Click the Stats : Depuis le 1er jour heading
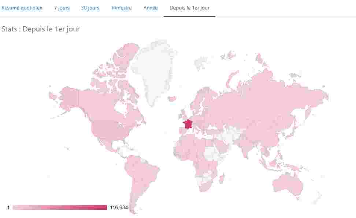356x218 pixels. [x=40, y=29]
